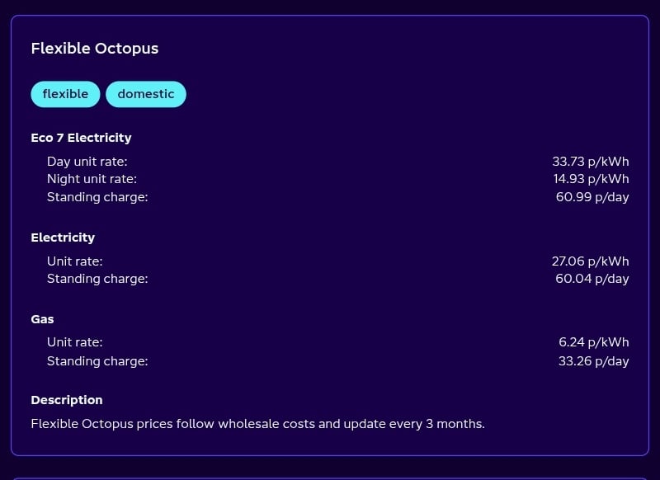Click the "flexible" tag pill

[x=65, y=94]
